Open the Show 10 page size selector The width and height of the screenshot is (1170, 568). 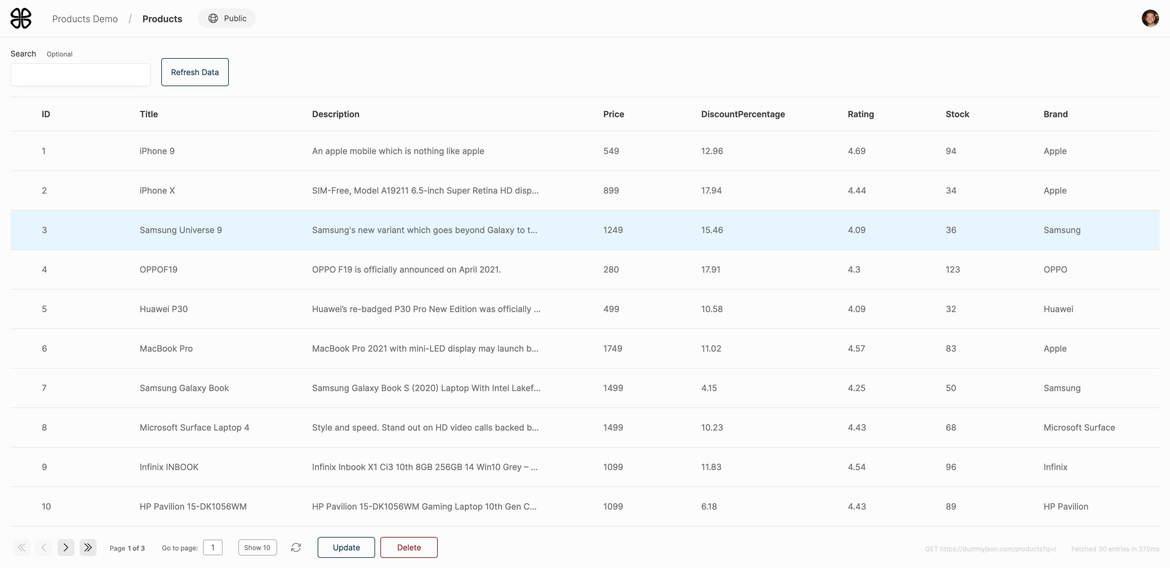258,547
